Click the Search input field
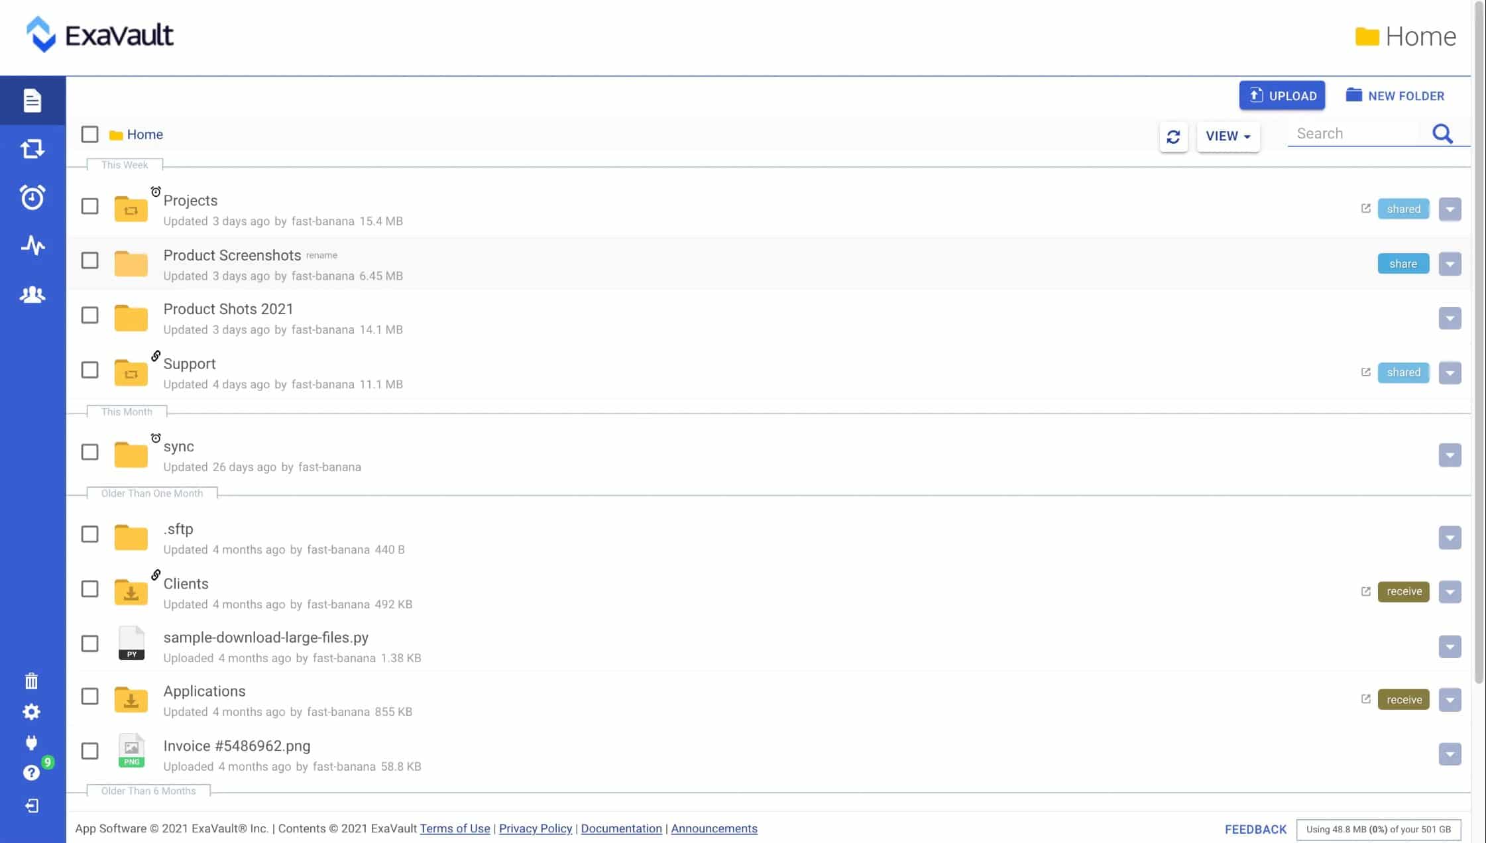 (1363, 133)
